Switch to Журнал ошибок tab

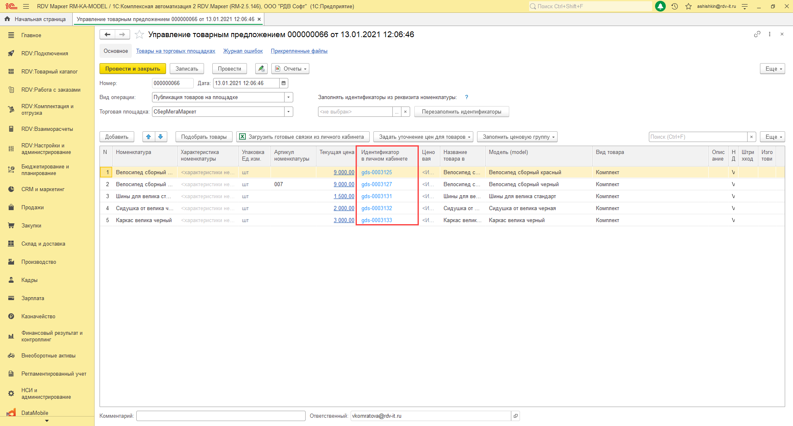(x=243, y=51)
